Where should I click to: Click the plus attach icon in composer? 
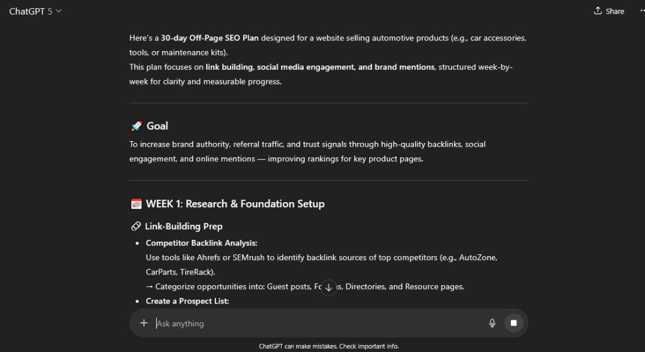click(x=144, y=323)
